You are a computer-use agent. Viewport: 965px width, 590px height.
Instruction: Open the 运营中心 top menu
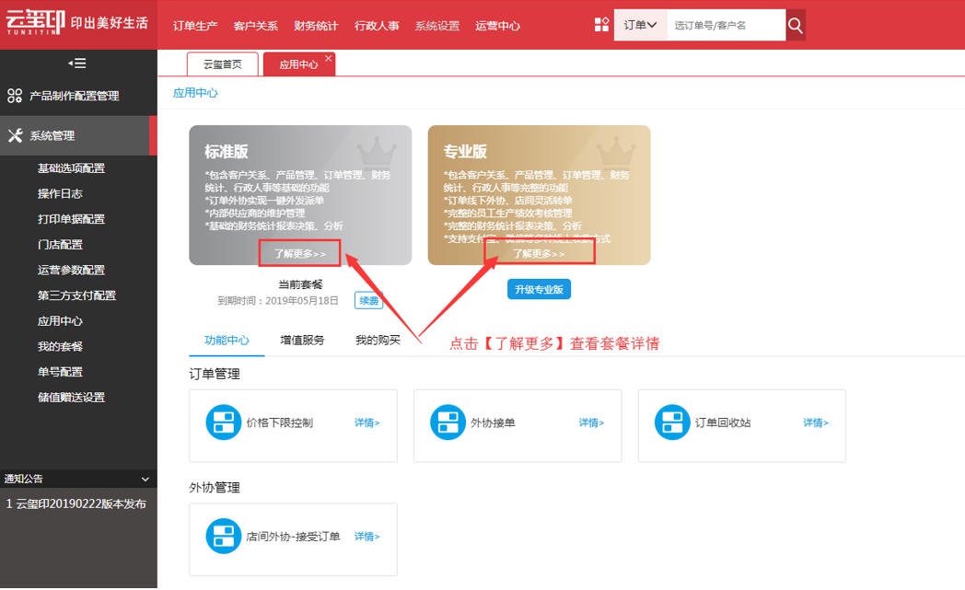pyautogui.click(x=497, y=26)
